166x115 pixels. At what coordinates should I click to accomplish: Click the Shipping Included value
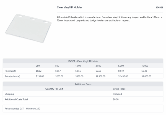[117, 94]
